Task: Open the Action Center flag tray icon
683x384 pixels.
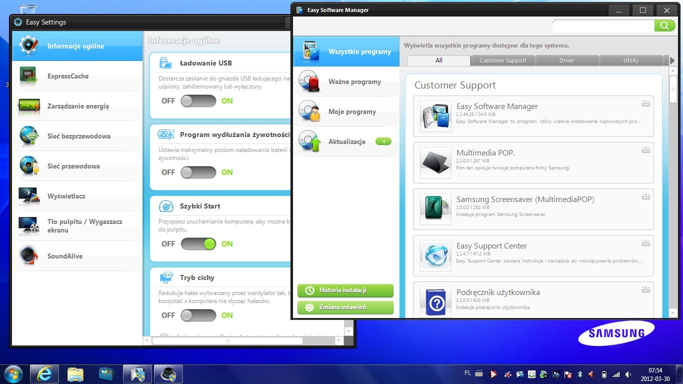Action: click(567, 374)
